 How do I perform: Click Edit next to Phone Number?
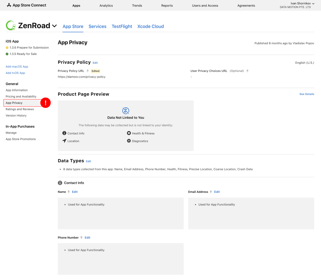pos(87,238)
